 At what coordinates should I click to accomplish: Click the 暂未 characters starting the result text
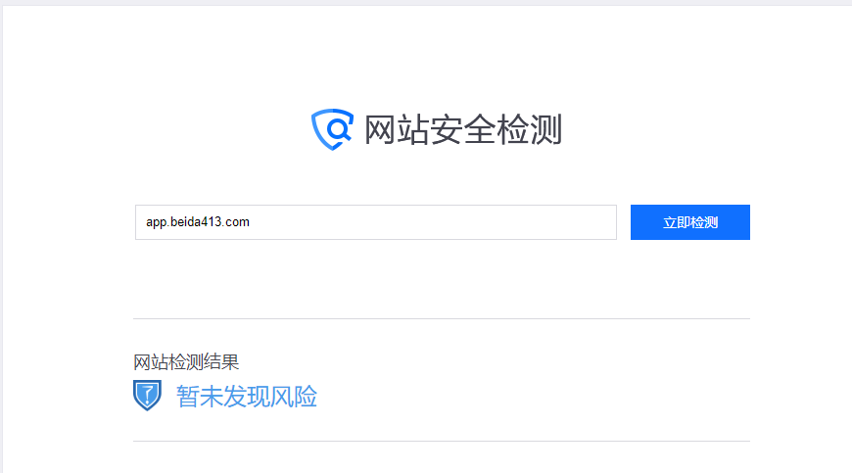click(x=199, y=397)
